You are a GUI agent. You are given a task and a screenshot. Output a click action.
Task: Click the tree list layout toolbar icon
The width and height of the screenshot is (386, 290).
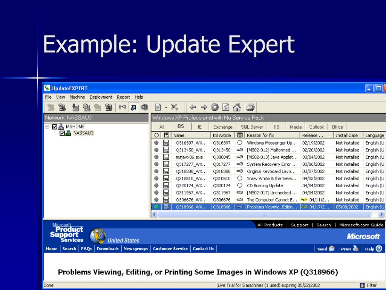(123, 107)
